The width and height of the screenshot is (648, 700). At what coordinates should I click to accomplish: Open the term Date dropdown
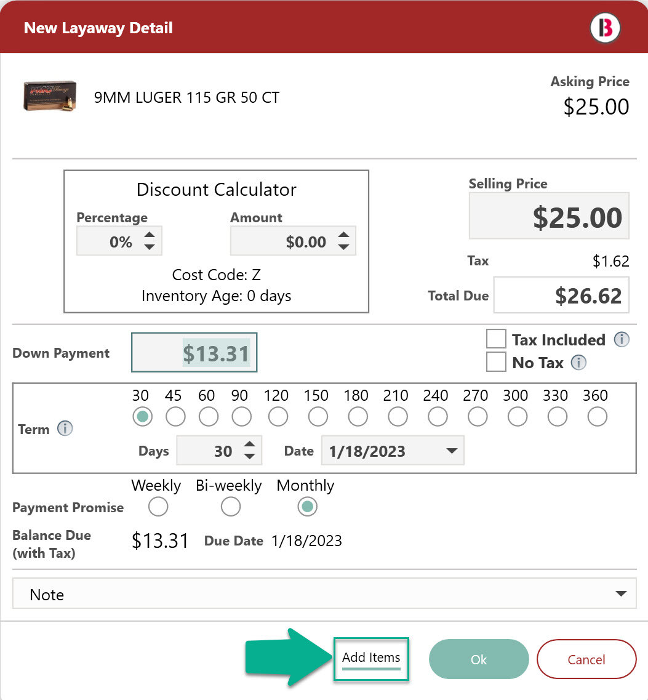coord(452,451)
